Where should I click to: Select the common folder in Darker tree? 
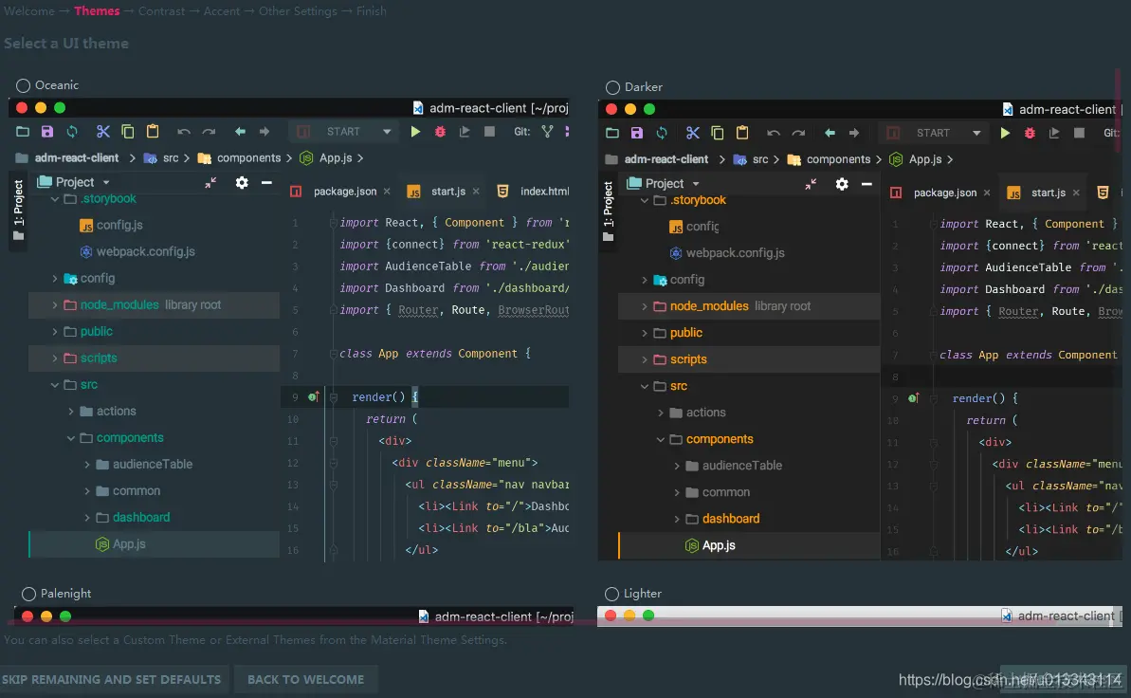[x=725, y=492]
